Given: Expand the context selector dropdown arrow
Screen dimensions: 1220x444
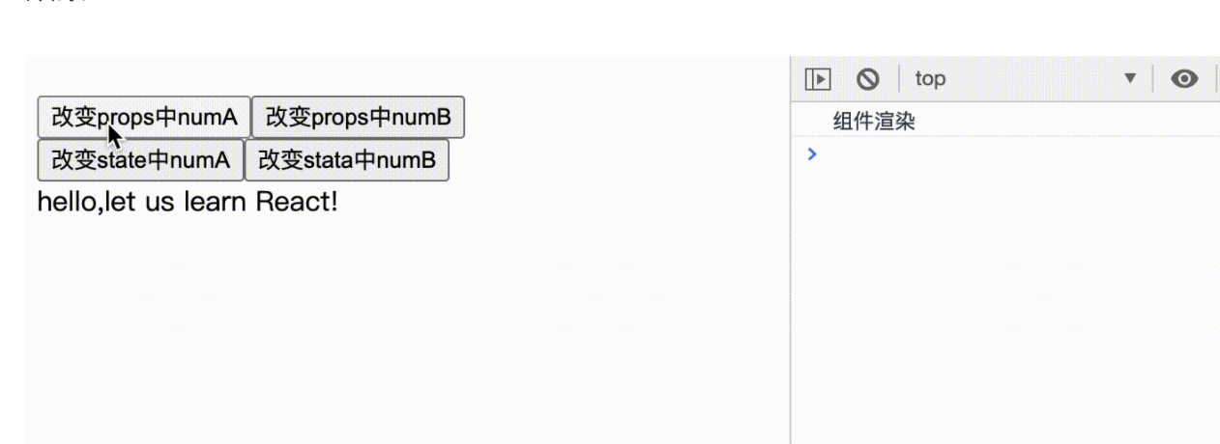Looking at the screenshot, I should (x=1130, y=79).
